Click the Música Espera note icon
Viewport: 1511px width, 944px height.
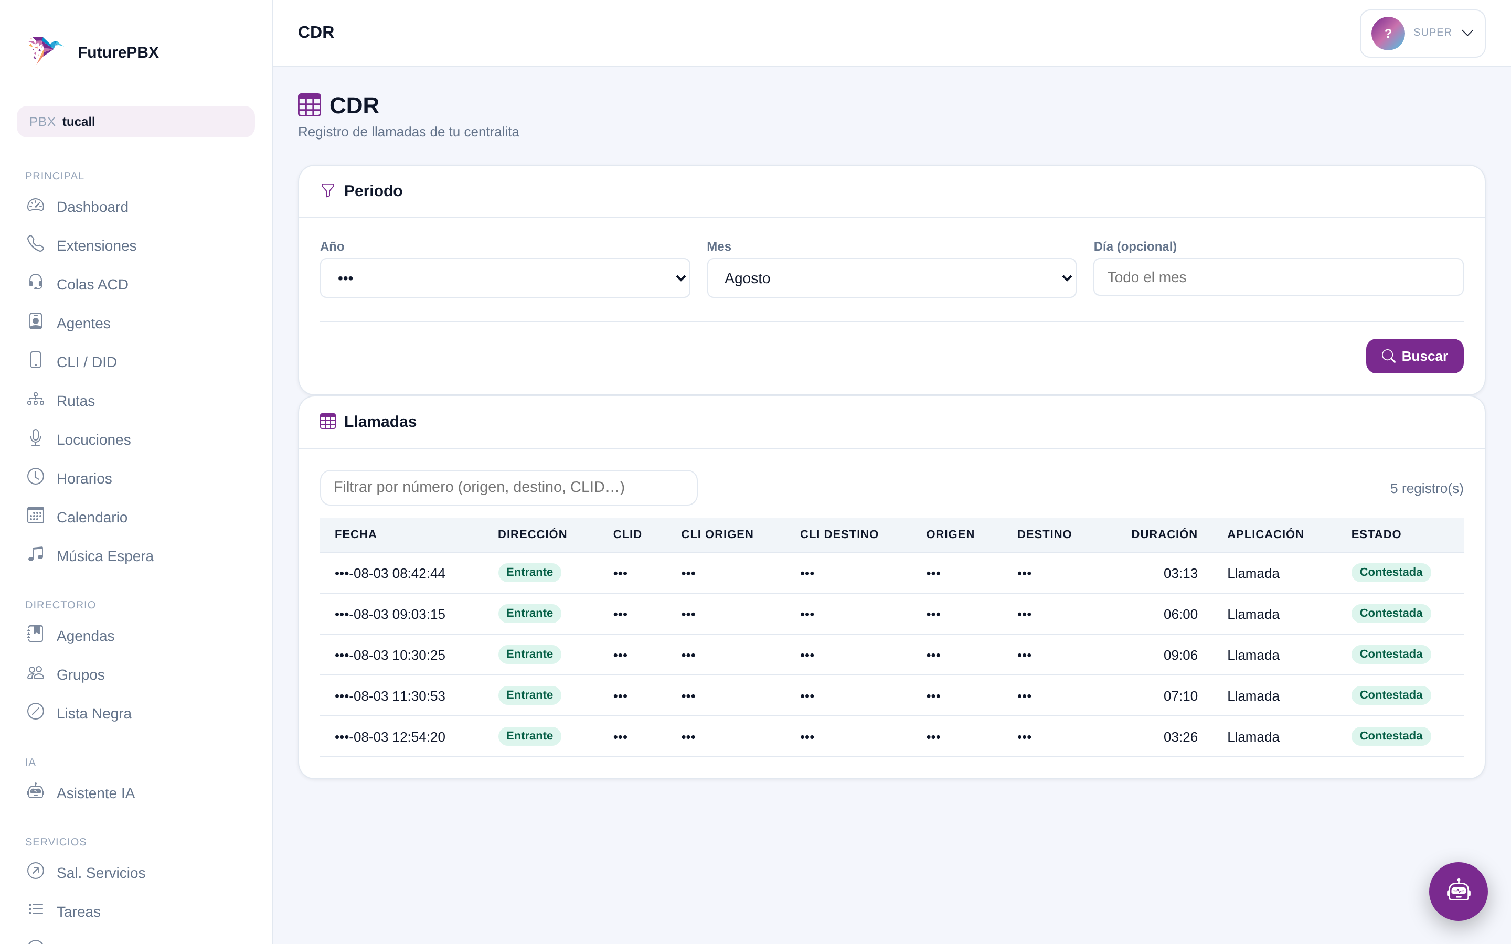pyautogui.click(x=36, y=554)
